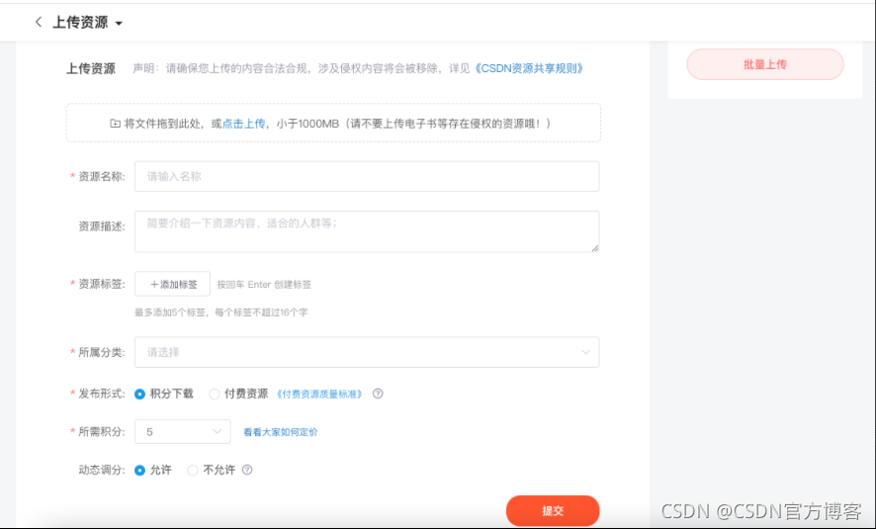Open the 看看大家如何定价 link
The image size is (876, 529).
point(281,432)
